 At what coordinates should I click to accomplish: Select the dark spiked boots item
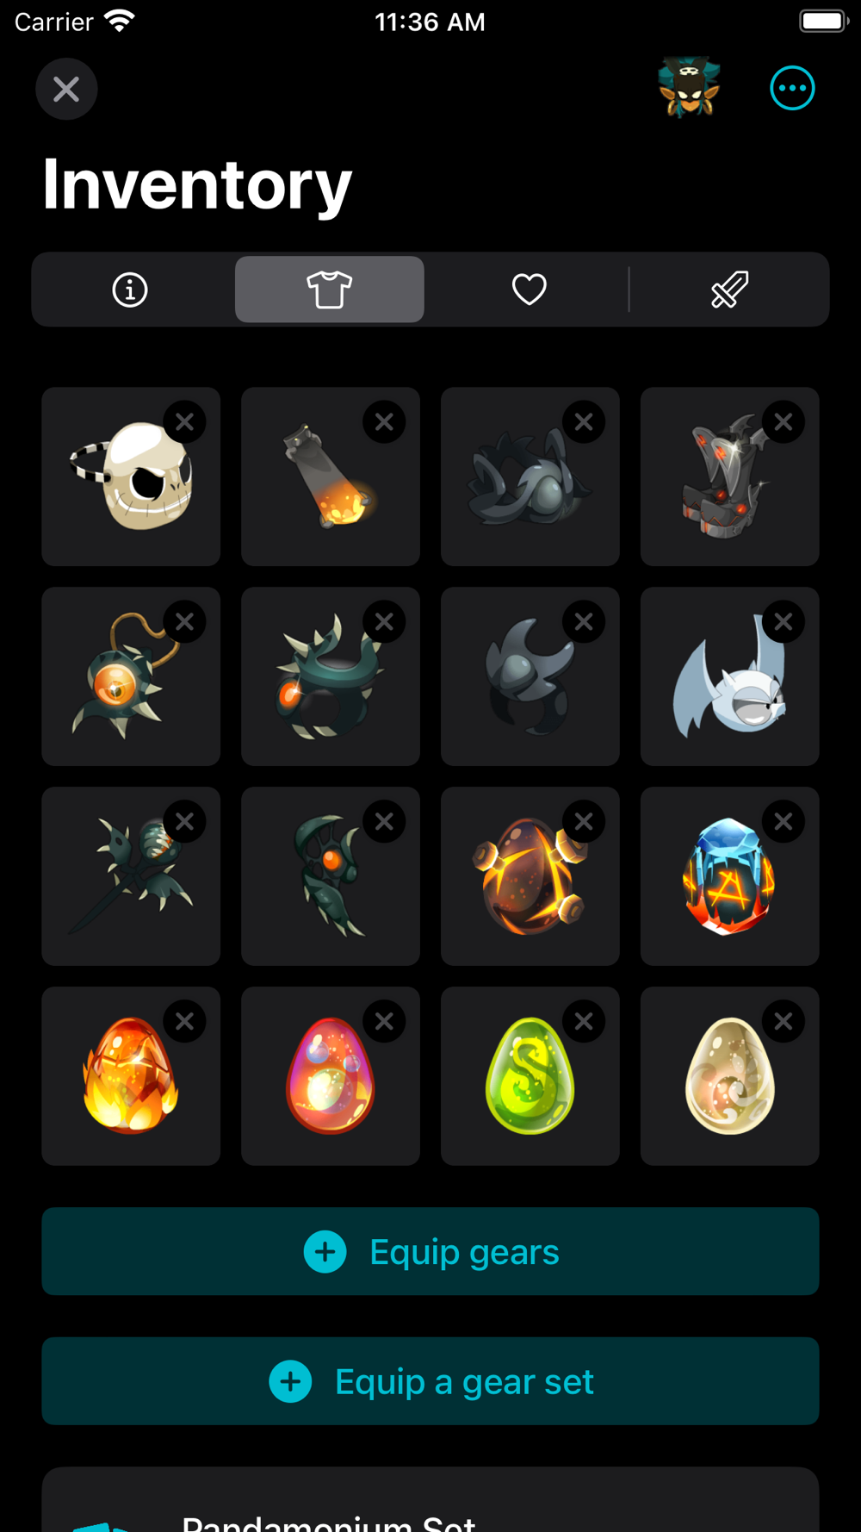[x=729, y=476]
